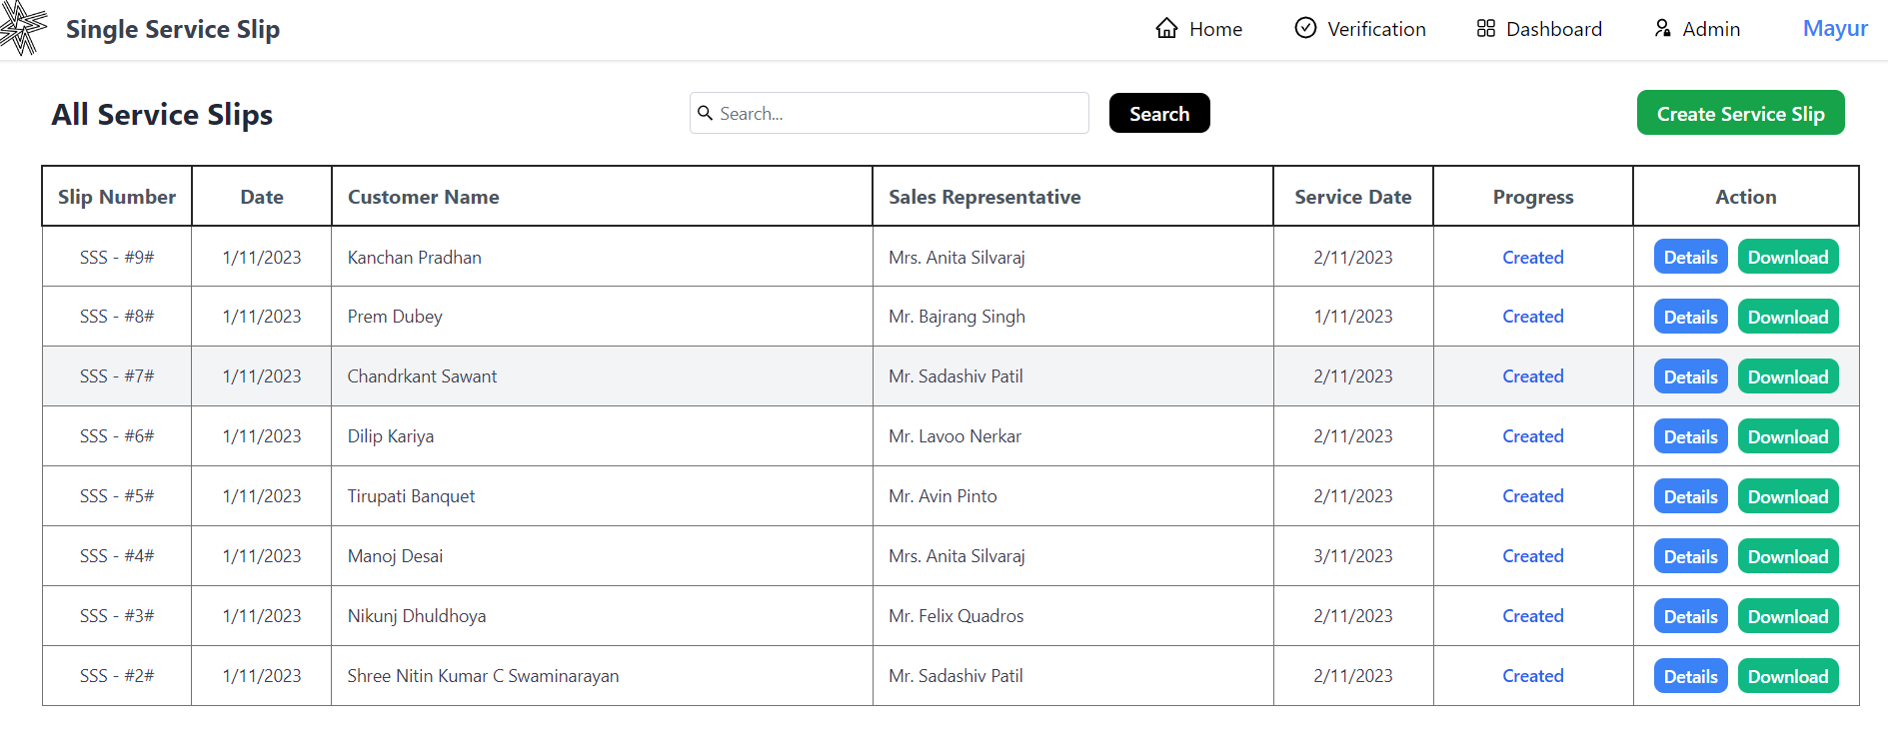Focus the Search text field
This screenshot has width=1888, height=738.
point(900,113)
